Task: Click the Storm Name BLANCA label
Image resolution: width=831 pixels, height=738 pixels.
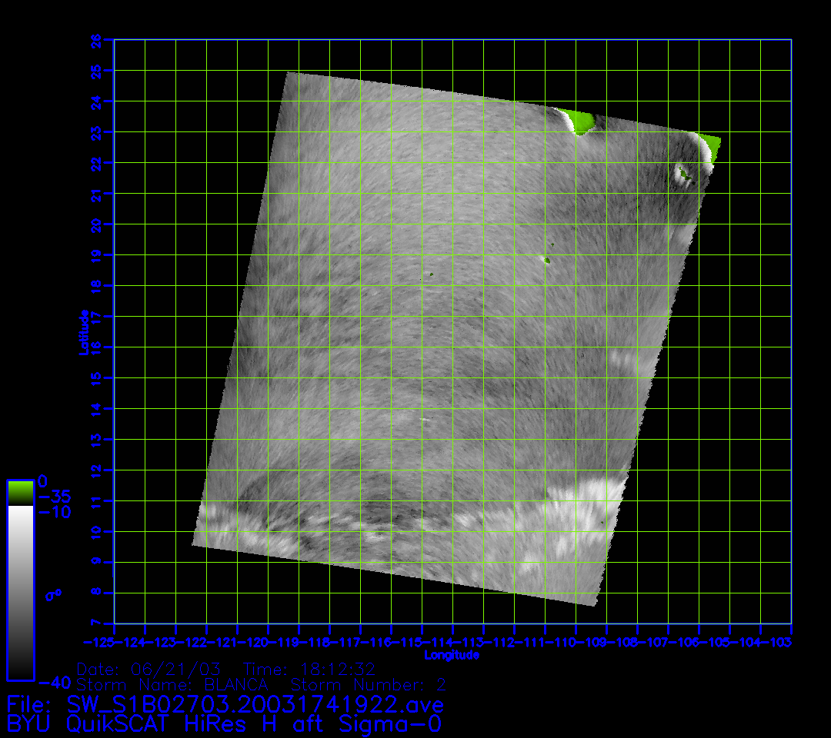Action: 172,684
